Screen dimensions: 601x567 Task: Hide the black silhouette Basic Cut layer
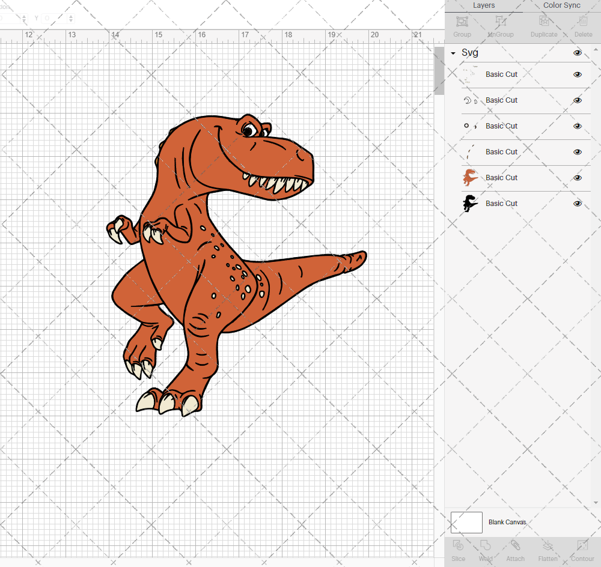[x=577, y=204]
